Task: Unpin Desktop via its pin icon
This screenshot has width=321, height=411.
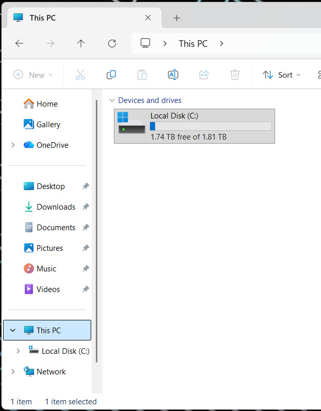Action: click(86, 186)
